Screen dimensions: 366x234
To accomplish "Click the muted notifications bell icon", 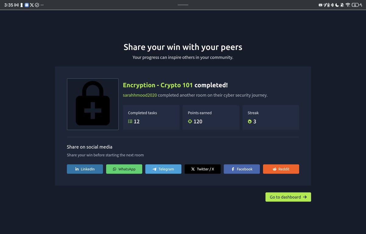I will click(x=342, y=5).
